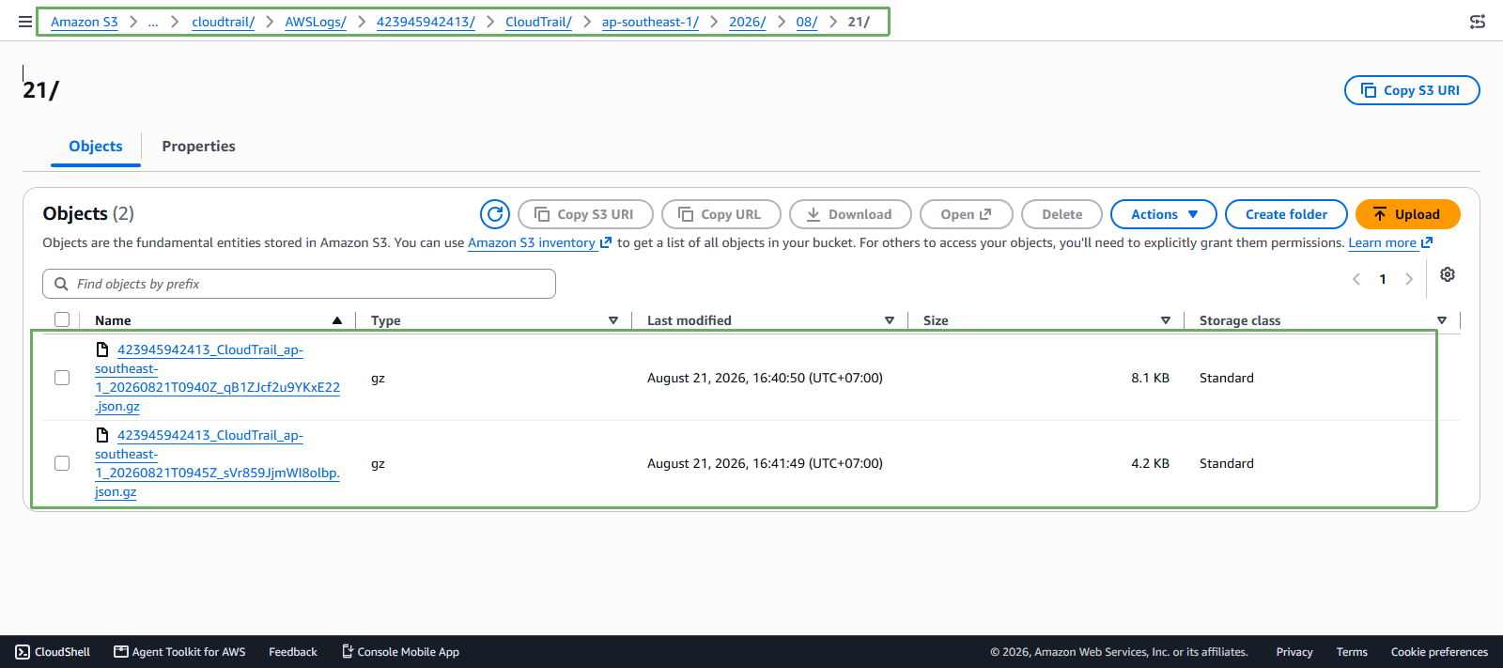Open the Actions dropdown menu
Viewport: 1503px width, 668px height.
[x=1164, y=214]
